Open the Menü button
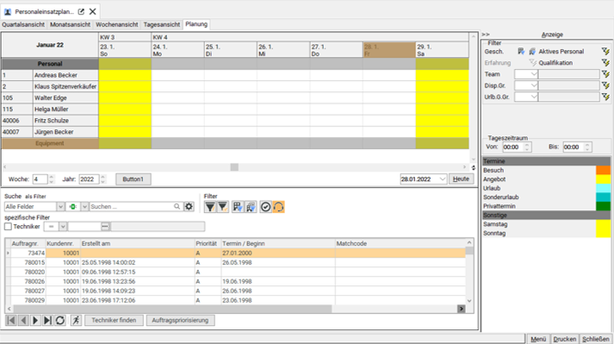 538,339
